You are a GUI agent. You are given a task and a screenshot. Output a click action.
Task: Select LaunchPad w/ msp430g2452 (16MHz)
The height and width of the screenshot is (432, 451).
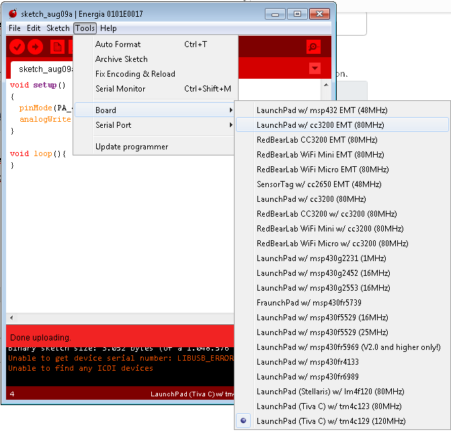[342, 273]
